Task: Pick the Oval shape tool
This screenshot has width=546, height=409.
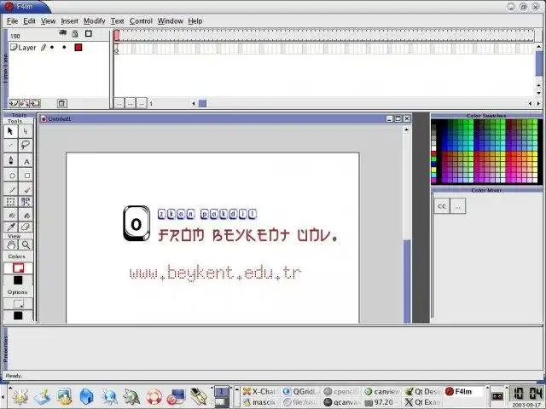Action: (x=10, y=176)
